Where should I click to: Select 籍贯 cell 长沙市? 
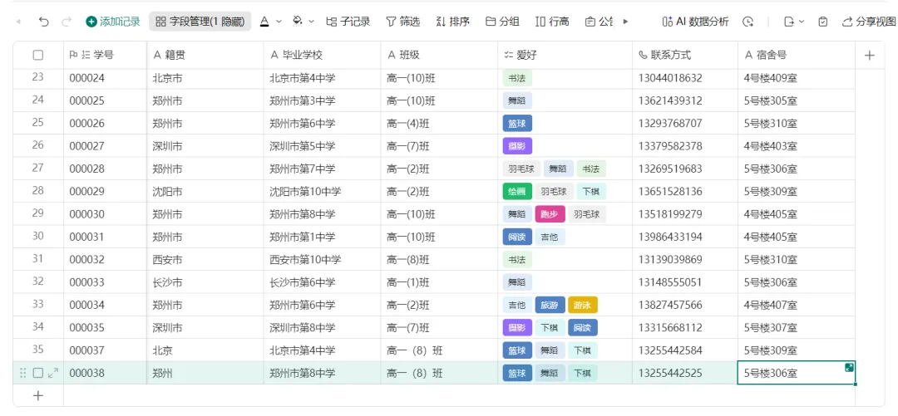[205, 282]
